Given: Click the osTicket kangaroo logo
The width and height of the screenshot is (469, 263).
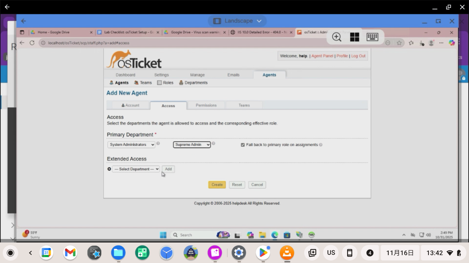Looking at the screenshot, I should point(134,59).
